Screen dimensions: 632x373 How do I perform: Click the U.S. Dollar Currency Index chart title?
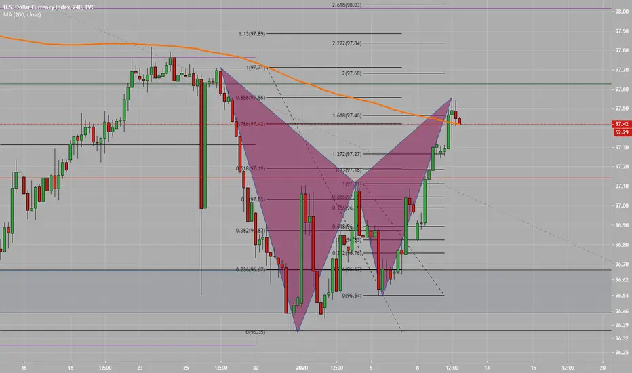(50, 7)
